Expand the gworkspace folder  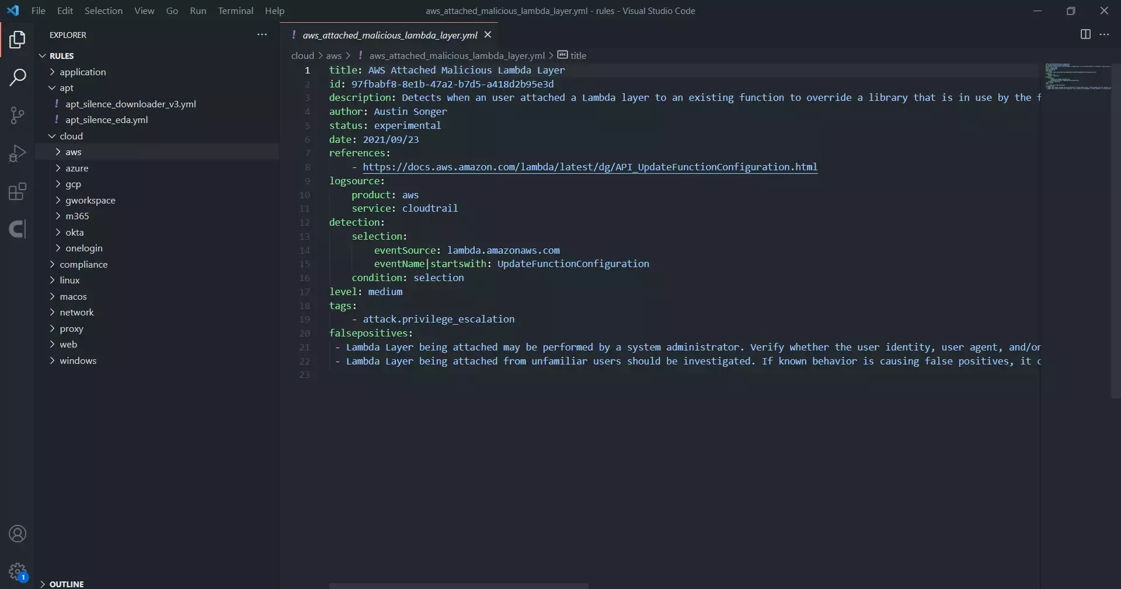58,200
